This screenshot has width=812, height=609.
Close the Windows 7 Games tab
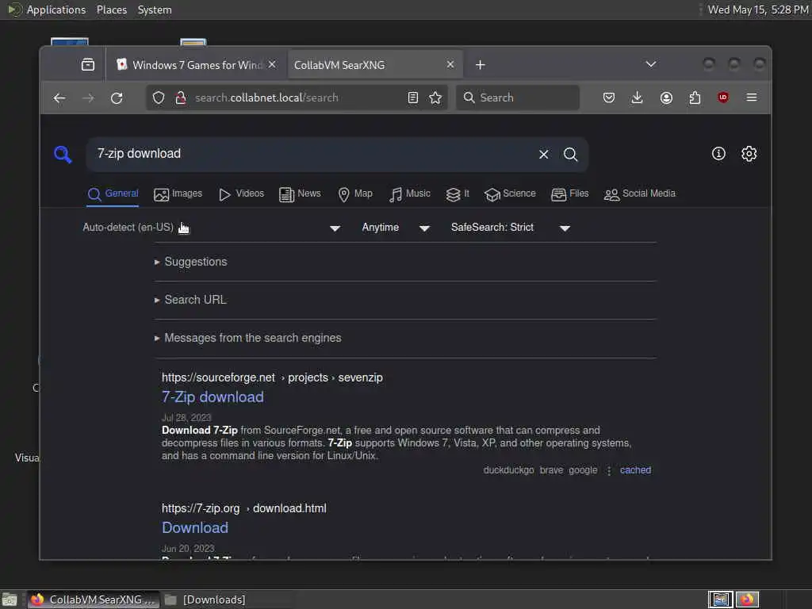[x=273, y=64]
